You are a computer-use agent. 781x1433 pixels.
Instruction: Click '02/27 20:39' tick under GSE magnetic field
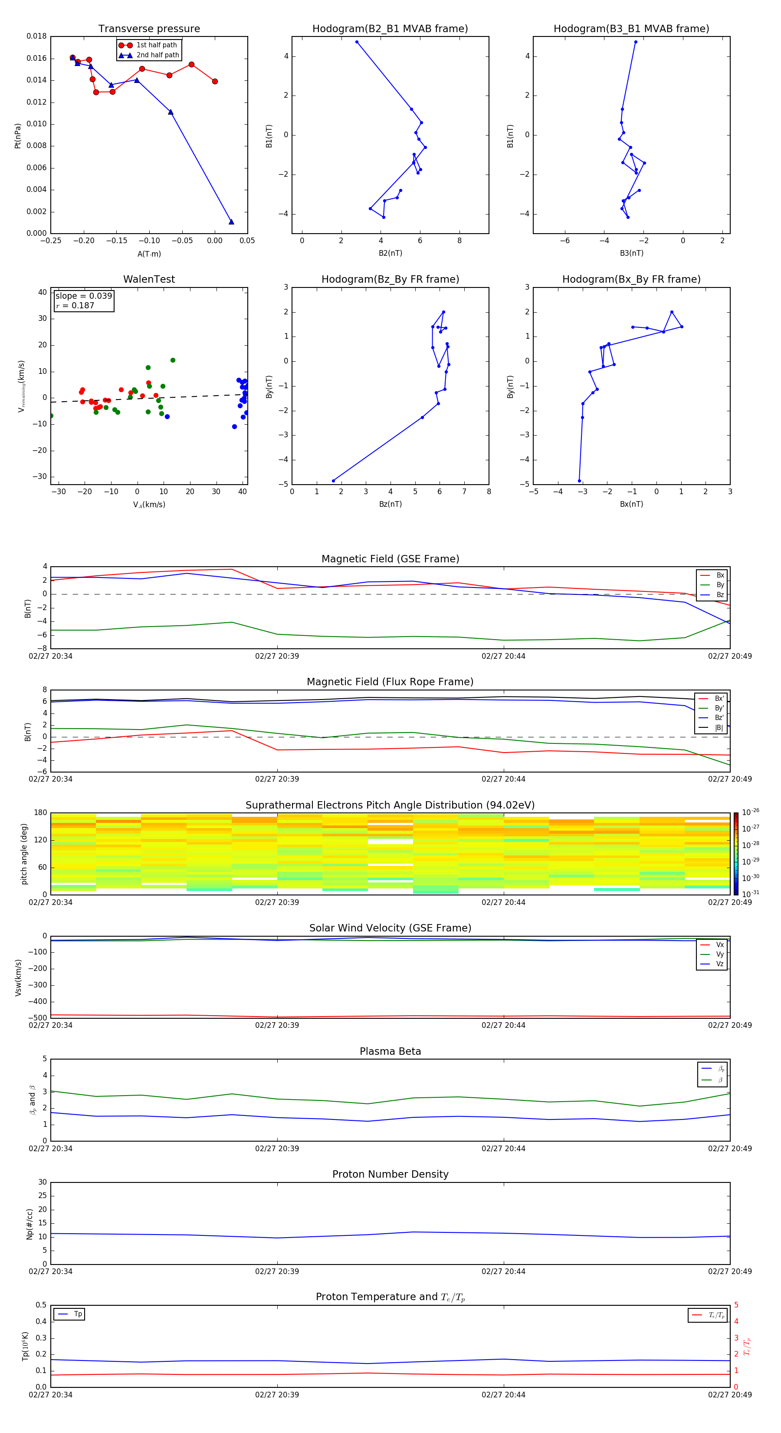coord(277,657)
